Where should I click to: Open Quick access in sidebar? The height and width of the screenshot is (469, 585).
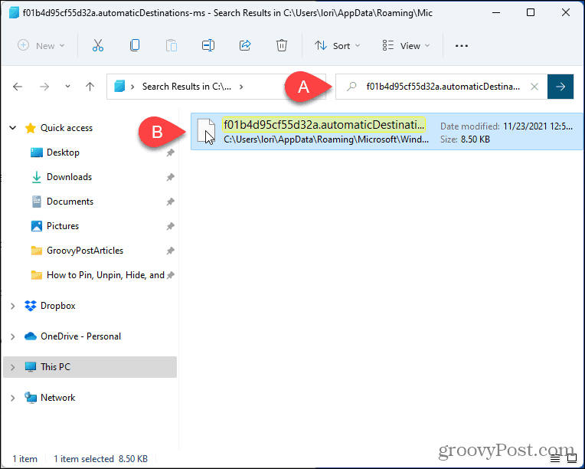pyautogui.click(x=67, y=128)
